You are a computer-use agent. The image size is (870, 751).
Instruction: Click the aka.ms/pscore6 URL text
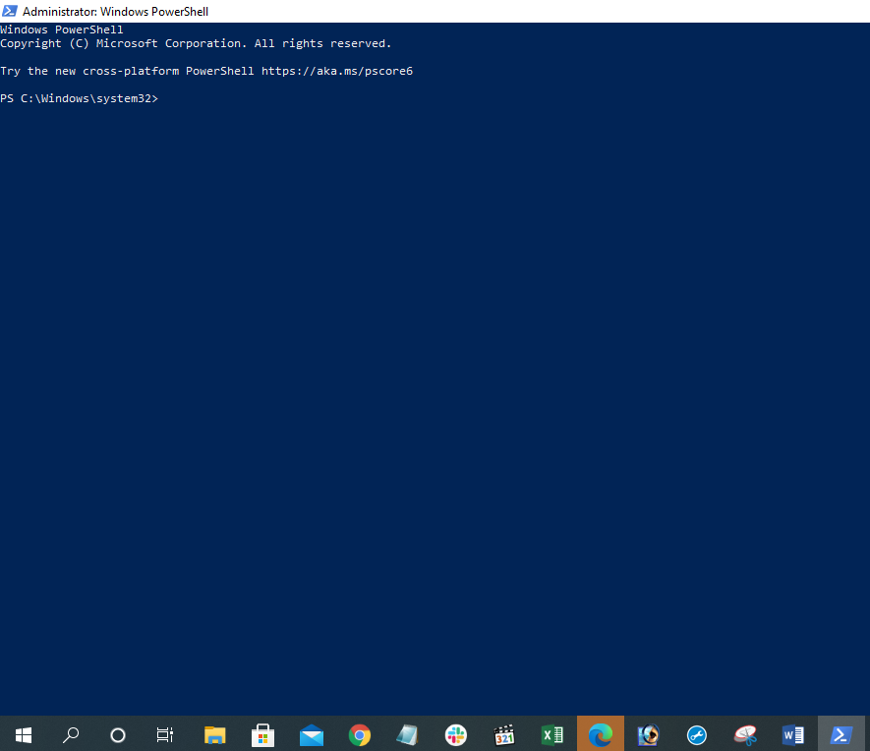tap(336, 72)
